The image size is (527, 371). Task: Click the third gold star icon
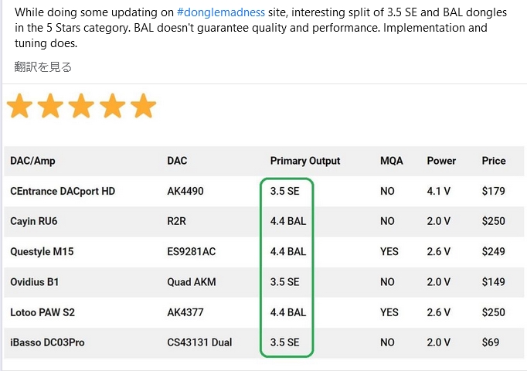click(x=81, y=106)
